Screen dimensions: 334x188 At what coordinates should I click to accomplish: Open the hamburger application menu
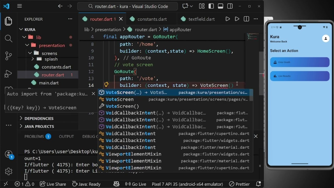(20, 6)
